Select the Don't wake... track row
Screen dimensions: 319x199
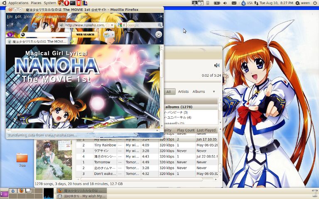point(147,174)
